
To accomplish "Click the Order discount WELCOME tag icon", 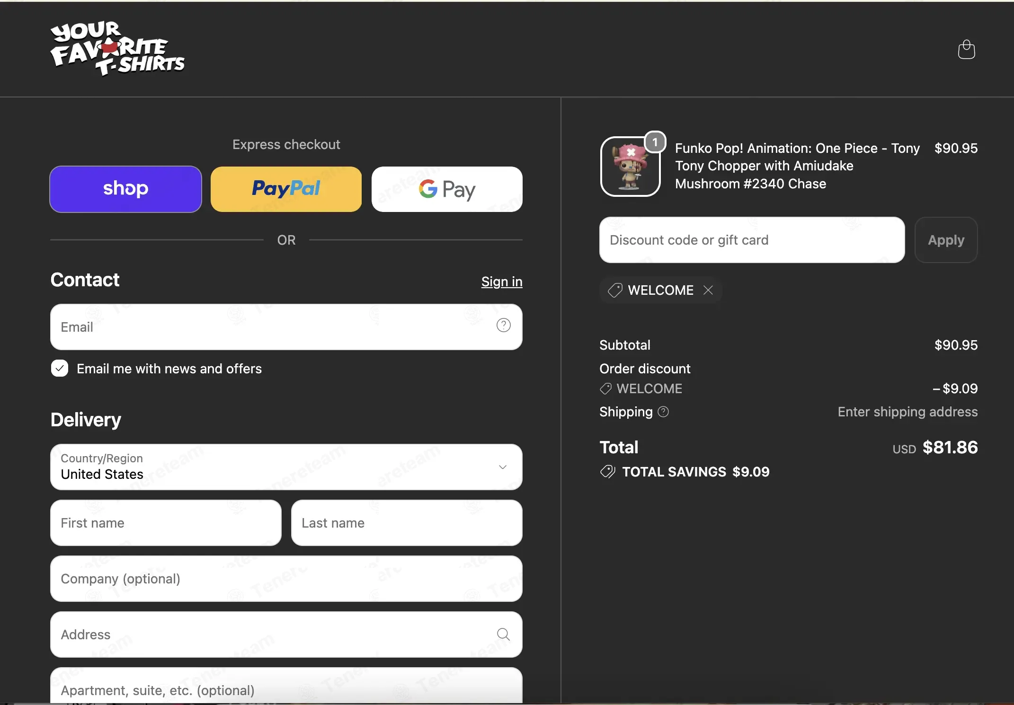I will coord(605,388).
